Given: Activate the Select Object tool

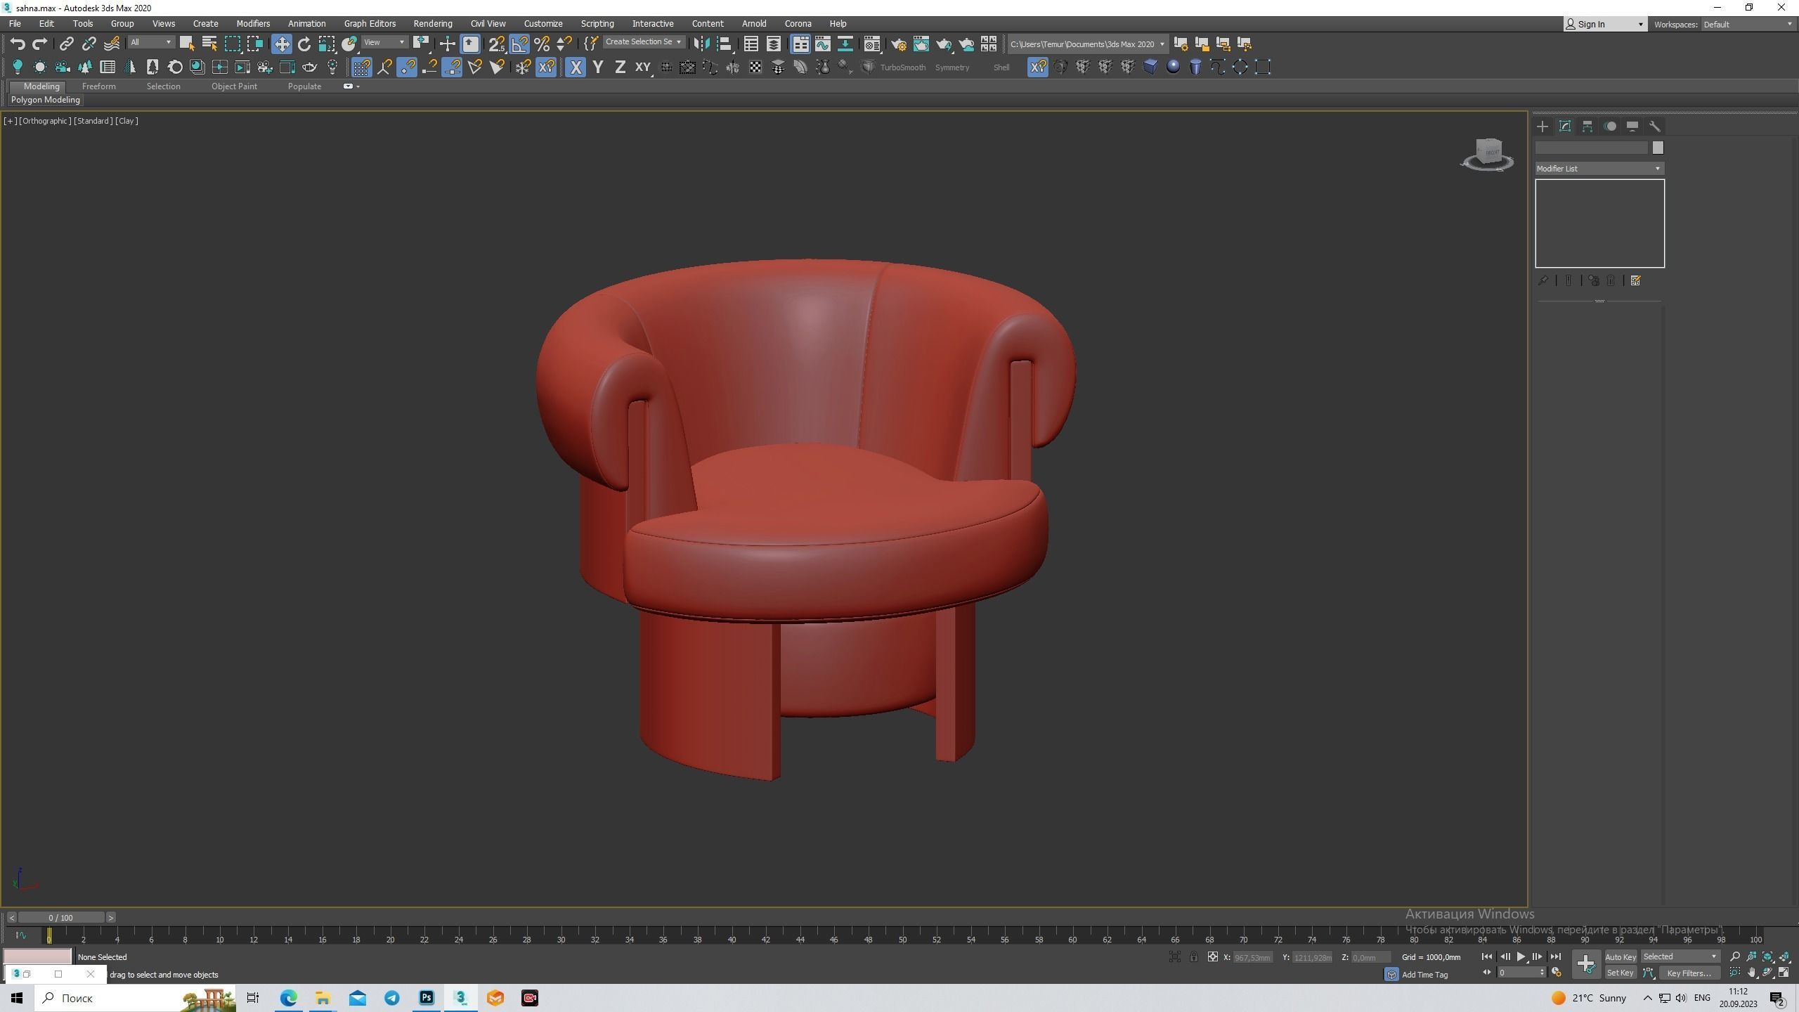Looking at the screenshot, I should (187, 44).
